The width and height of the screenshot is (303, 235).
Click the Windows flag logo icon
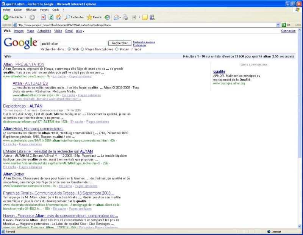point(298,10)
